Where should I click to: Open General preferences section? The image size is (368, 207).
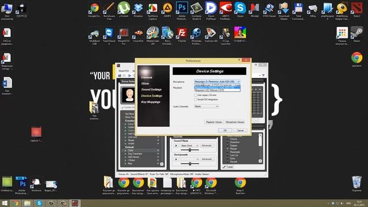point(147,77)
